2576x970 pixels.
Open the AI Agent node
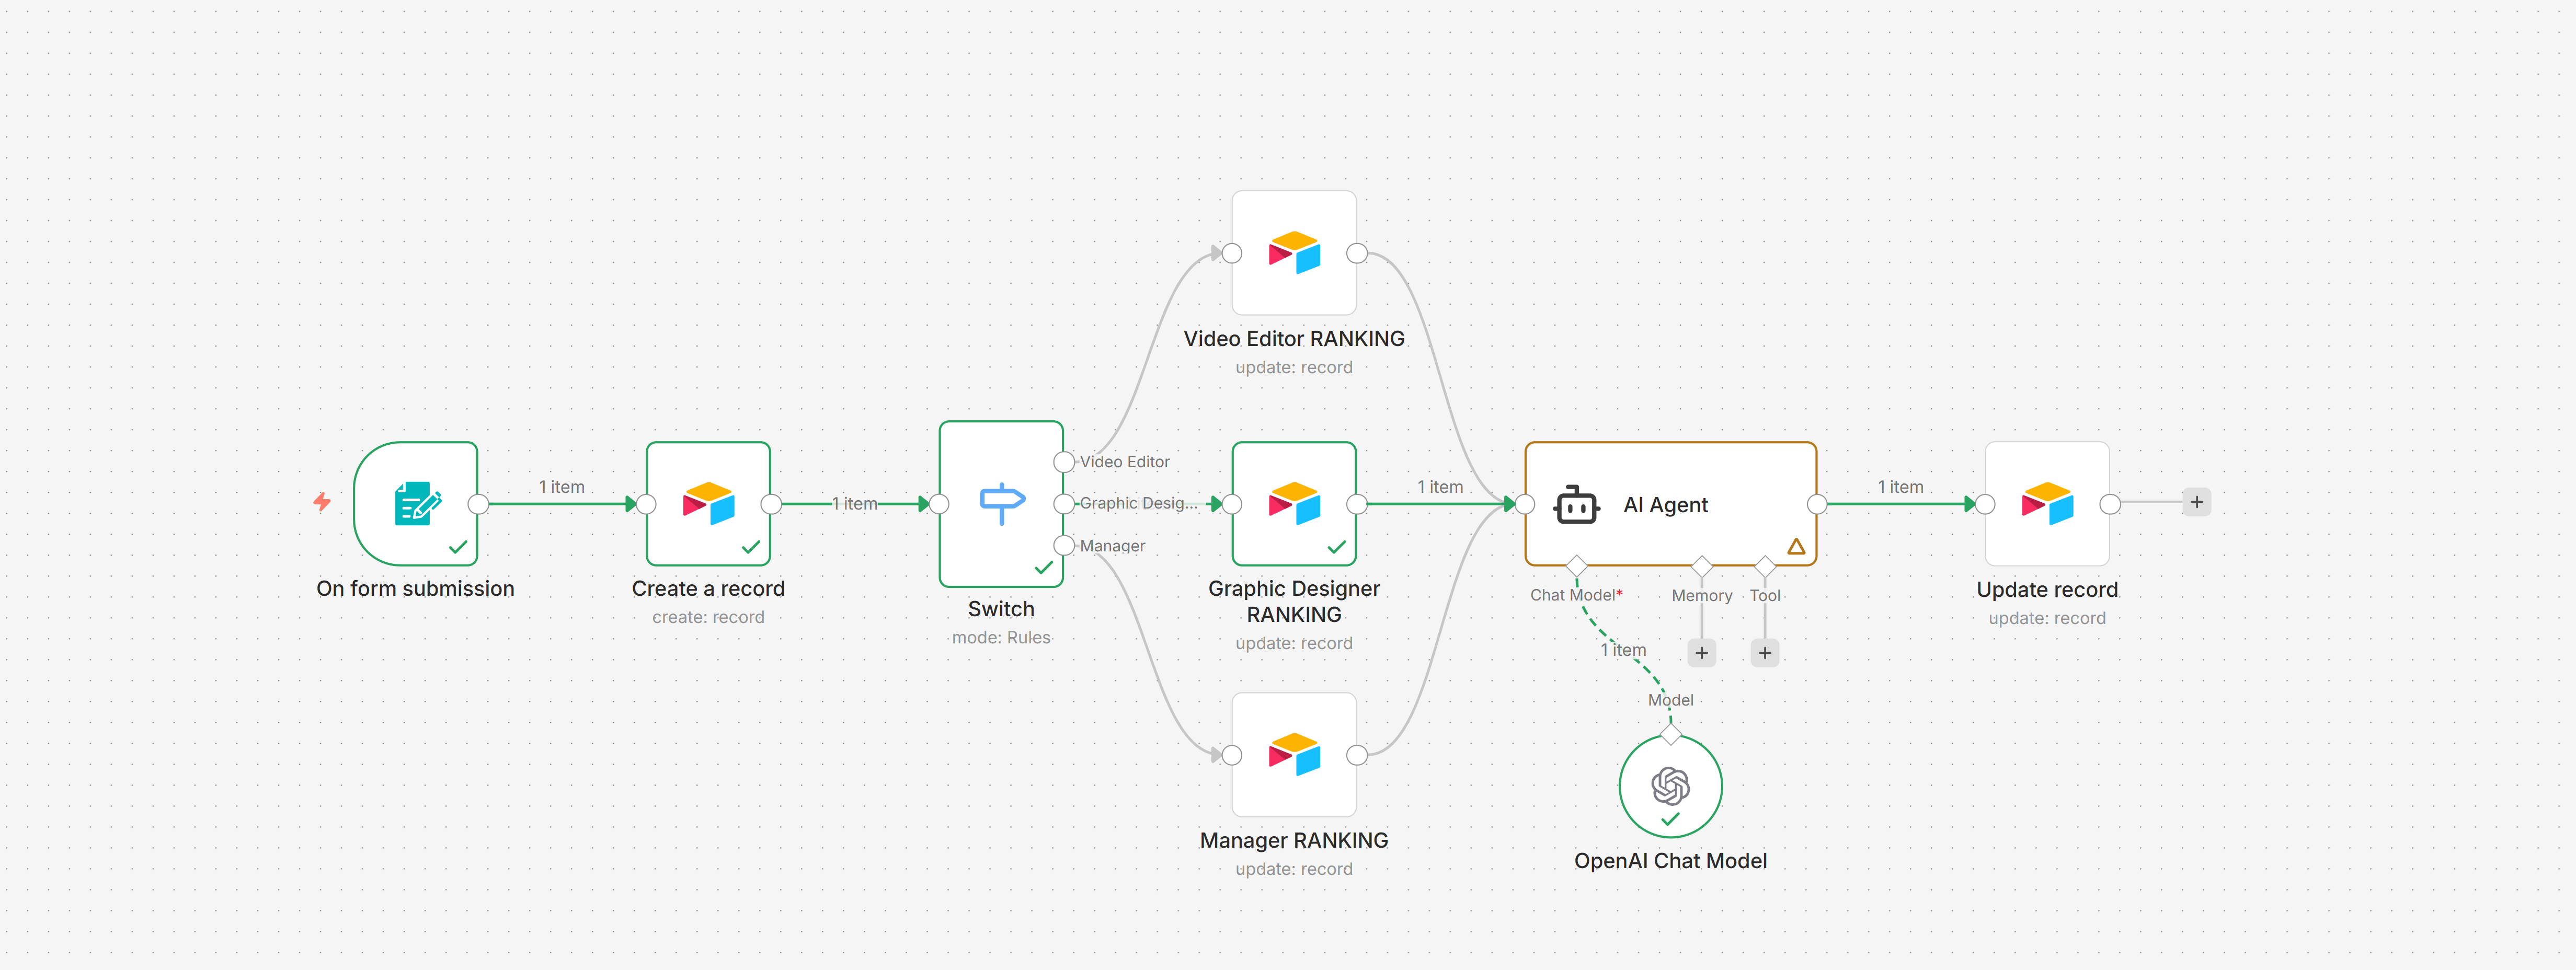(x=1670, y=505)
